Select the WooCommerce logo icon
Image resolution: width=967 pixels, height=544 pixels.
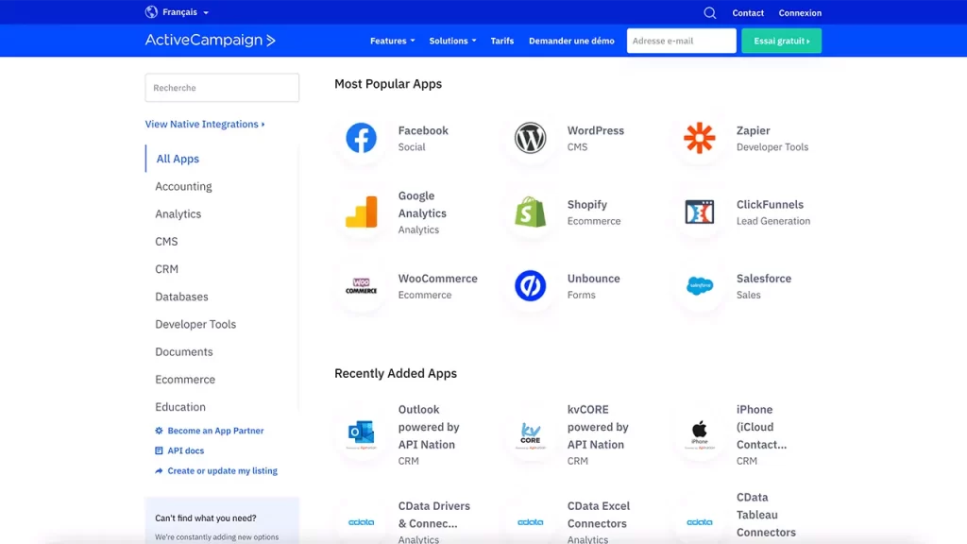tap(362, 285)
